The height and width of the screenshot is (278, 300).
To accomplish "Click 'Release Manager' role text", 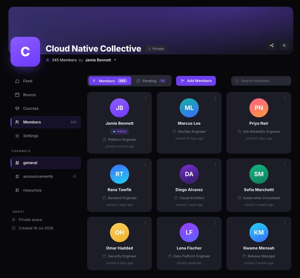I will click(262, 256).
